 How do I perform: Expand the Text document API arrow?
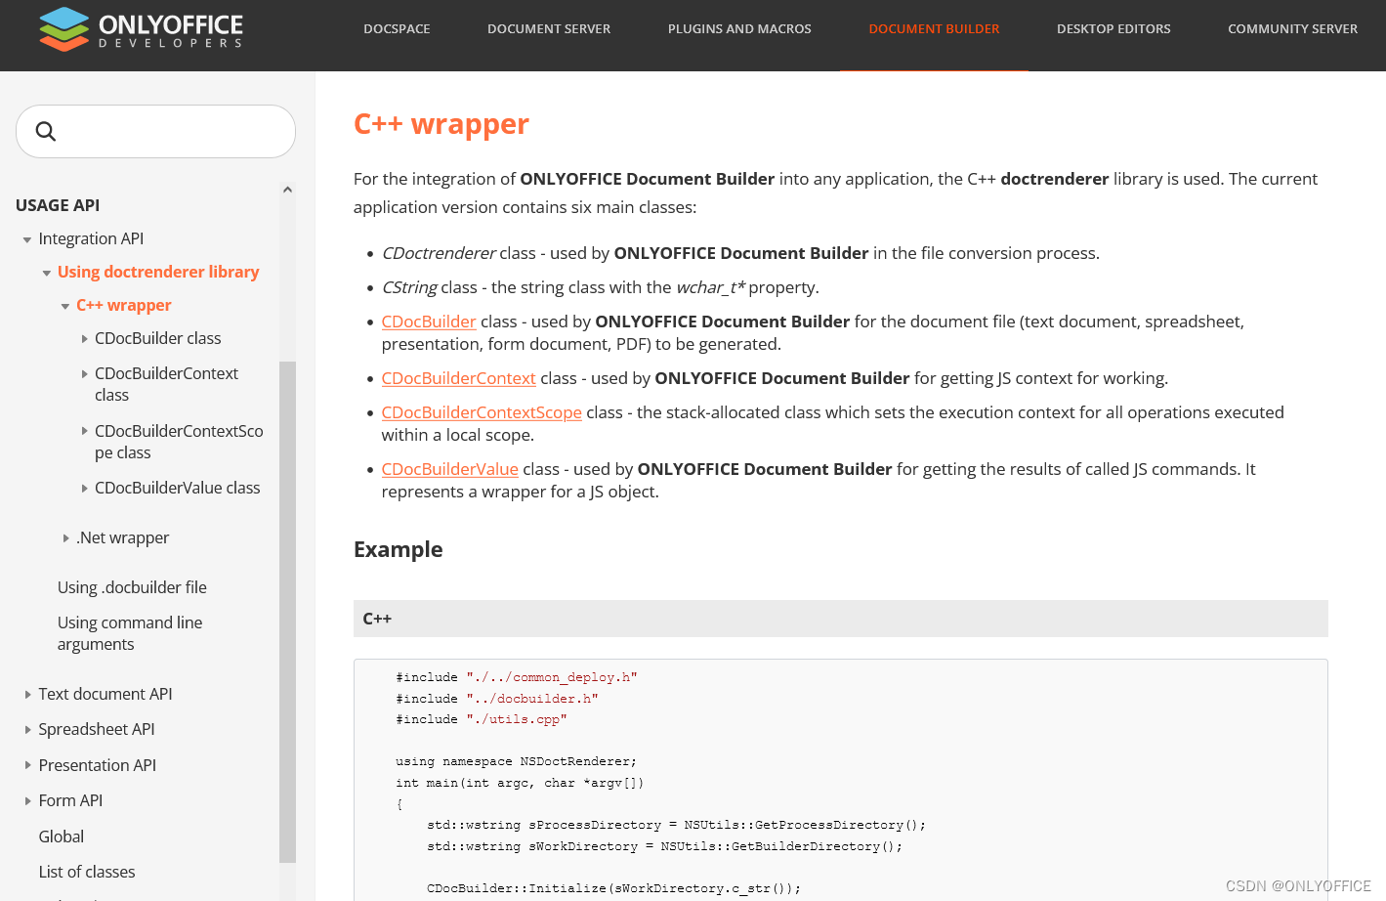pos(27,695)
